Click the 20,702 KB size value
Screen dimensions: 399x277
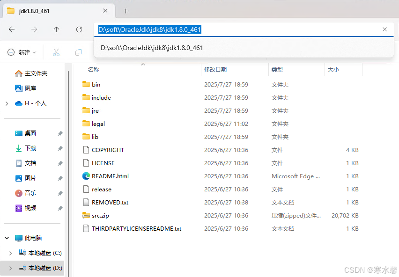[x=345, y=216]
